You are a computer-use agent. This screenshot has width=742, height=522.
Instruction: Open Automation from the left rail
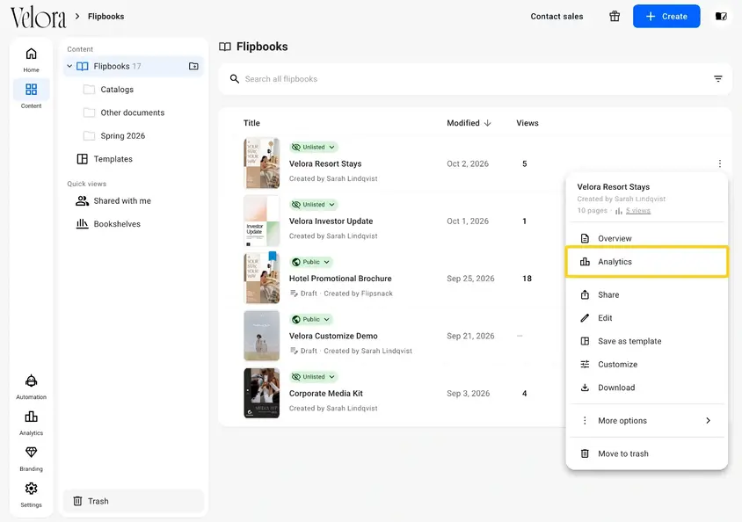pos(32,387)
